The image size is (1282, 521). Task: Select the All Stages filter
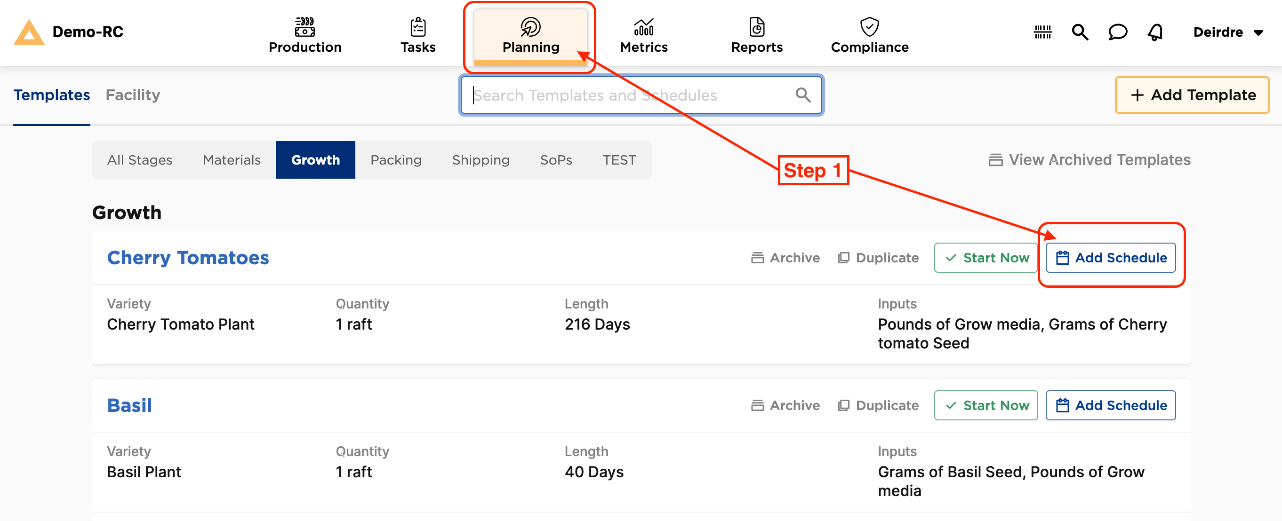140,160
